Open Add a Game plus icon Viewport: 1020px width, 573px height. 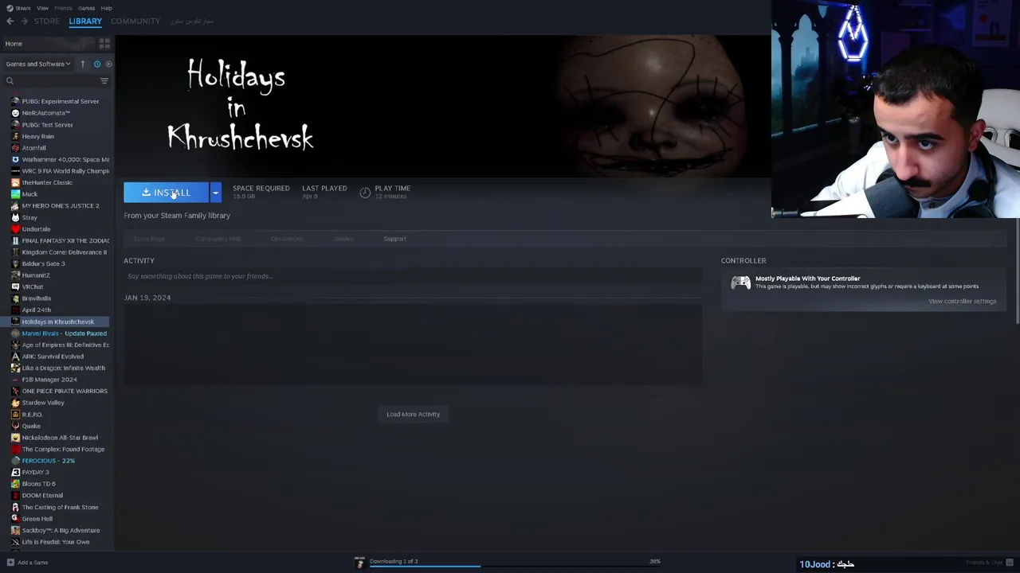click(x=10, y=563)
